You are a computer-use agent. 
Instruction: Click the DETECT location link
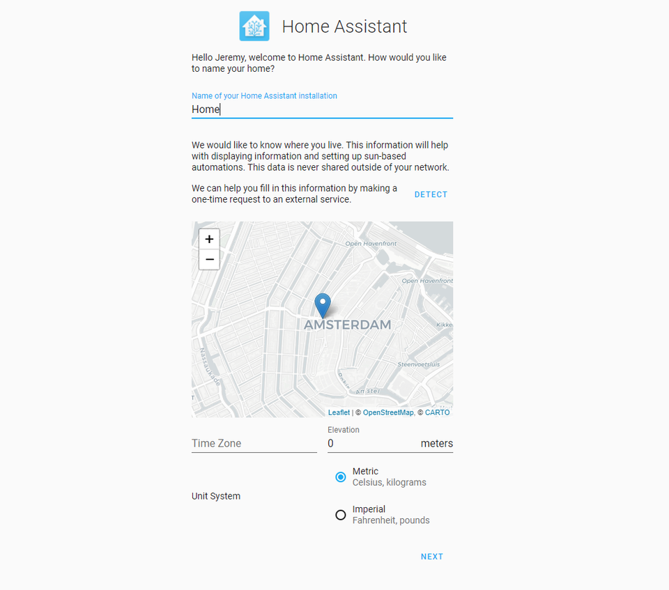431,194
